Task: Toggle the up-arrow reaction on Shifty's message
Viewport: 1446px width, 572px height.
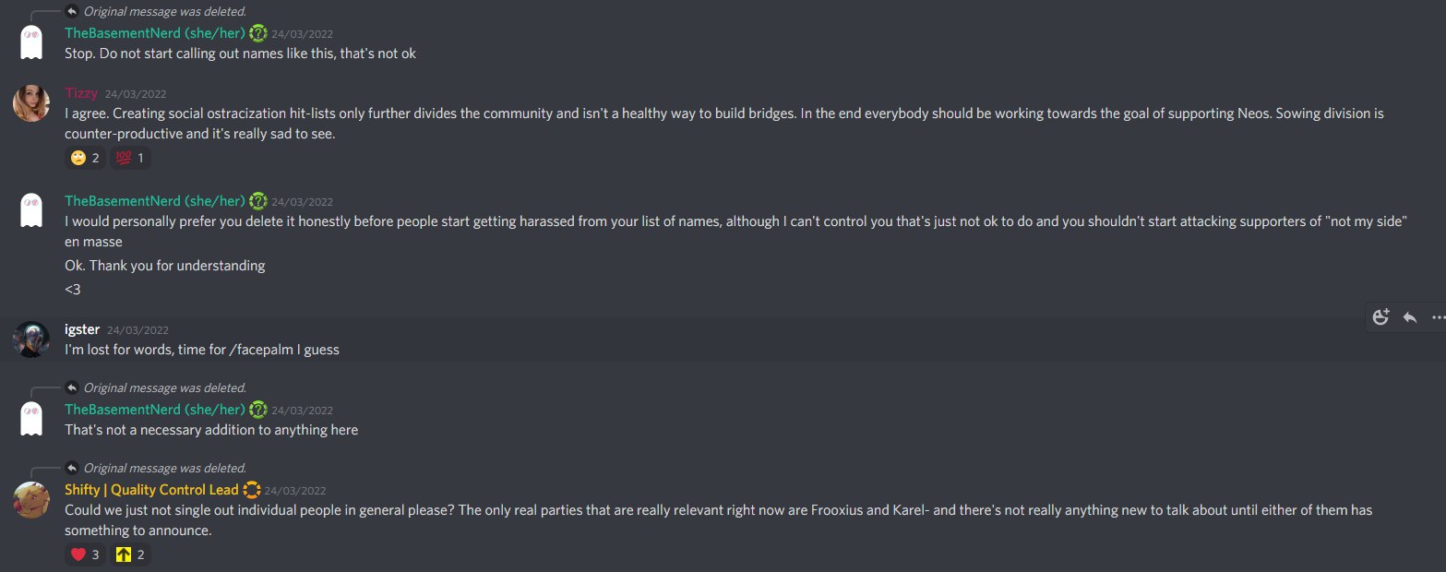Action: click(129, 554)
